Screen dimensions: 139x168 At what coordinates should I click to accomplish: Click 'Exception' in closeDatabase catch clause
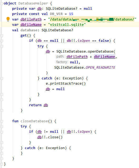point(55,148)
